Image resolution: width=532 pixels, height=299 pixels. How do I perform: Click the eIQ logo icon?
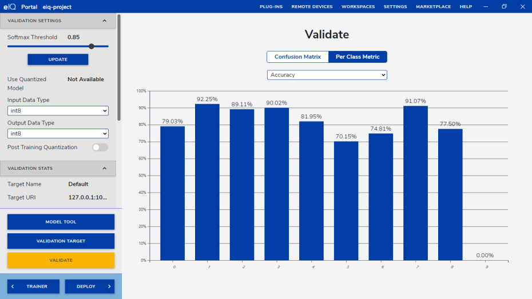pyautogui.click(x=11, y=6)
